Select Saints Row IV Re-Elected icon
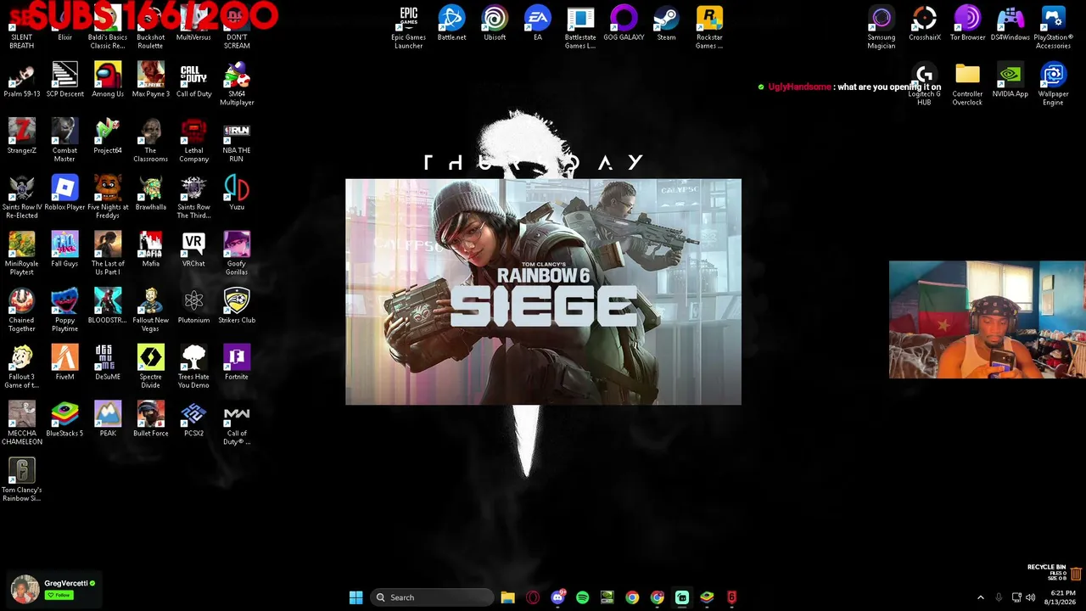This screenshot has height=611, width=1086. coord(22,198)
